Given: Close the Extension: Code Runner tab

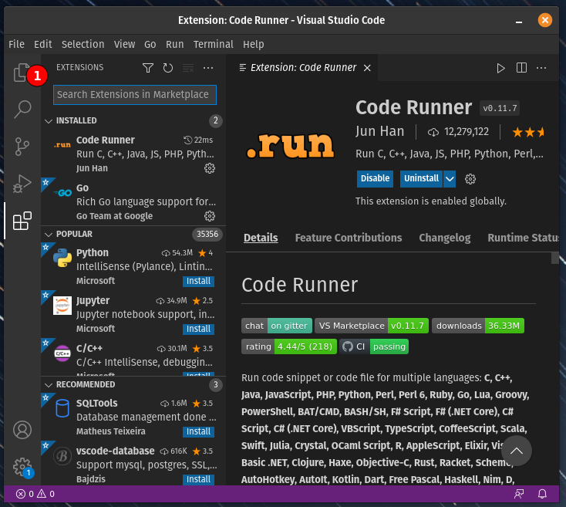Looking at the screenshot, I should click(x=367, y=68).
